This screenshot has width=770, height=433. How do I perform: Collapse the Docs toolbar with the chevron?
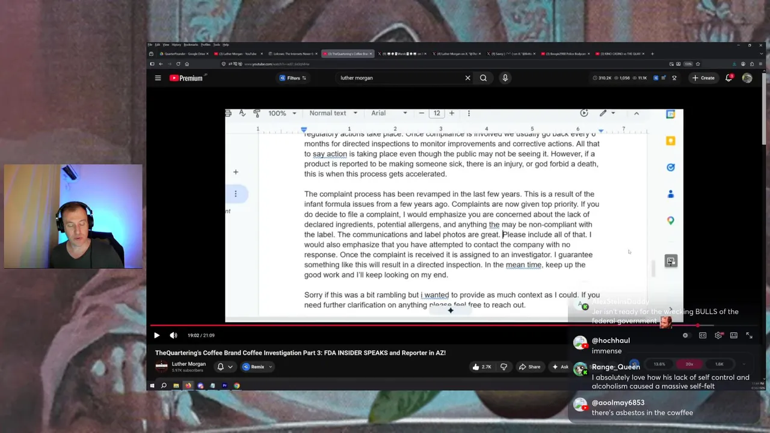tap(636, 113)
